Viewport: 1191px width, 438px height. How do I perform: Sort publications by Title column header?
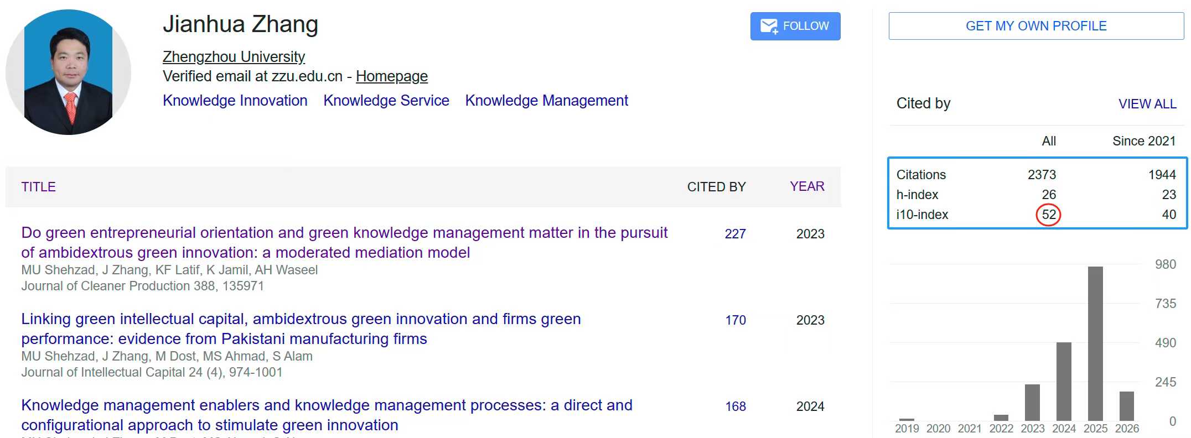pos(38,187)
